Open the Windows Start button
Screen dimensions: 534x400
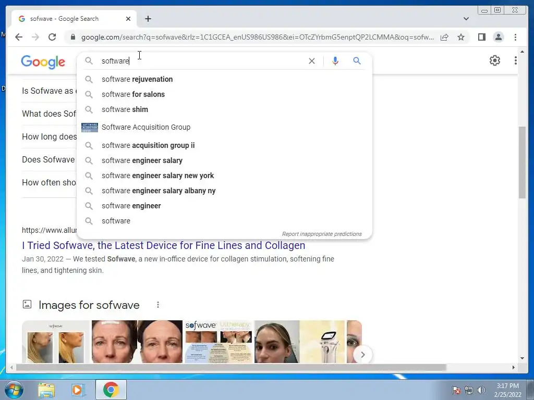click(x=14, y=390)
